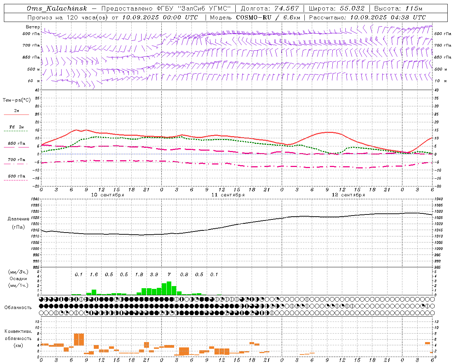Click the 11 сентября date label
This screenshot has height=363, width=453.
pos(228,195)
